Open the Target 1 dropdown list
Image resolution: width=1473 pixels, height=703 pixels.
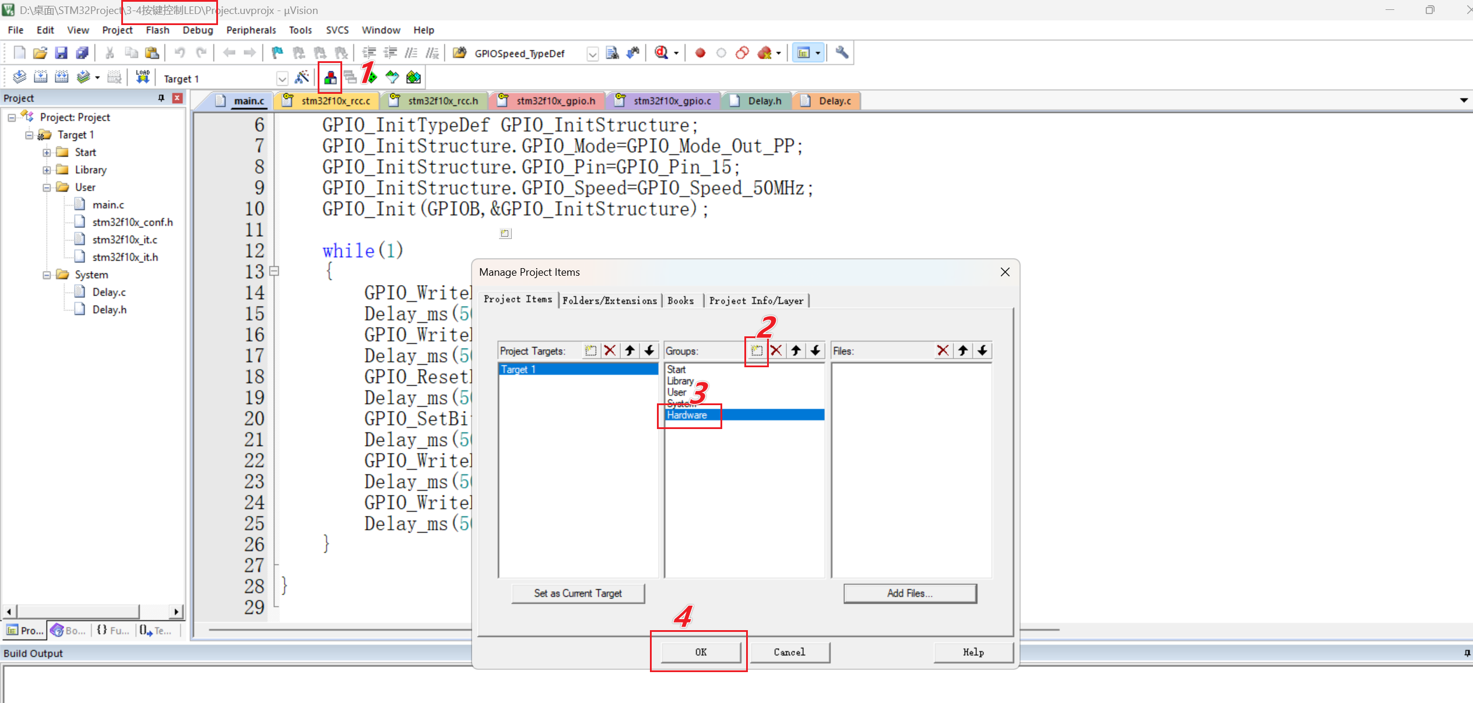point(282,79)
